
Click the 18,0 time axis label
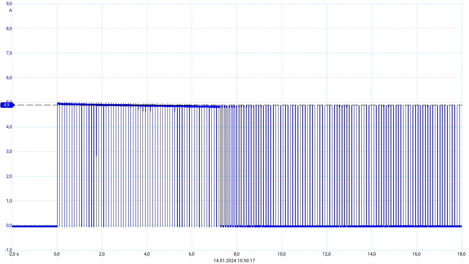(x=461, y=254)
